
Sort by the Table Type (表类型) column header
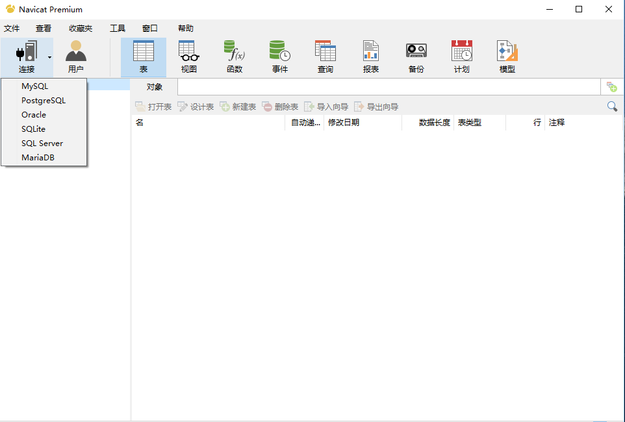coord(479,123)
